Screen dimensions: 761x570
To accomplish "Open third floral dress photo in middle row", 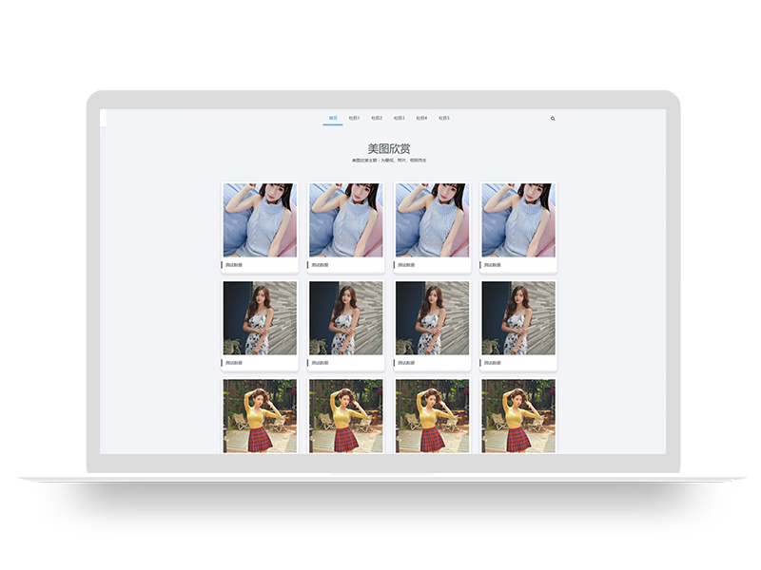I will [x=432, y=318].
